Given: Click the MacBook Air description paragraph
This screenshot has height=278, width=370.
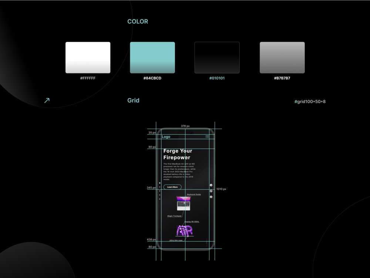Looking at the screenshot, I should [x=179, y=172].
